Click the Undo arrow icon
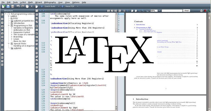 [18, 6]
